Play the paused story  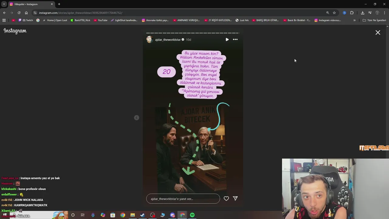point(227,40)
